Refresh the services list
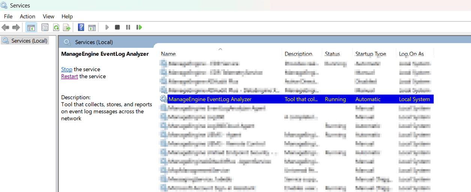The width and height of the screenshot is (471, 192). pos(56,27)
